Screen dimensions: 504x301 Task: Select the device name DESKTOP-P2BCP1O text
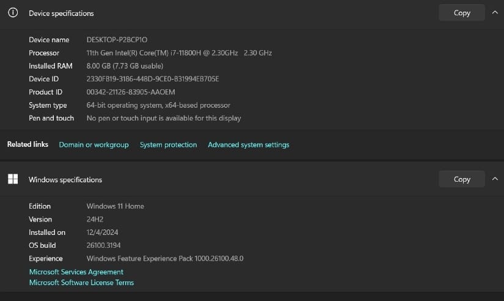coord(117,40)
